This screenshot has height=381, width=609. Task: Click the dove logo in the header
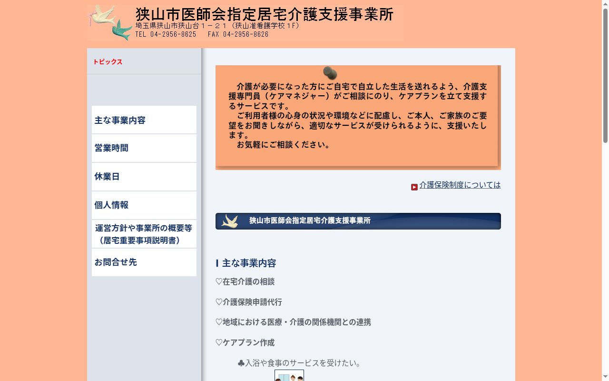pos(110,22)
